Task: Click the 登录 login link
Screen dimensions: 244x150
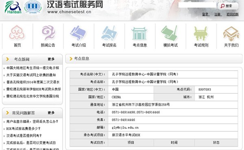Action: coord(205,14)
